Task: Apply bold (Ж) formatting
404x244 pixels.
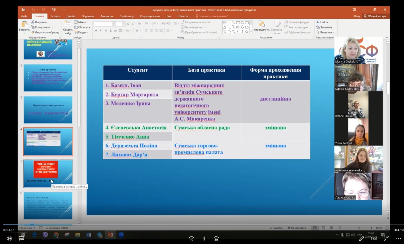Action: pyautogui.click(x=96, y=31)
